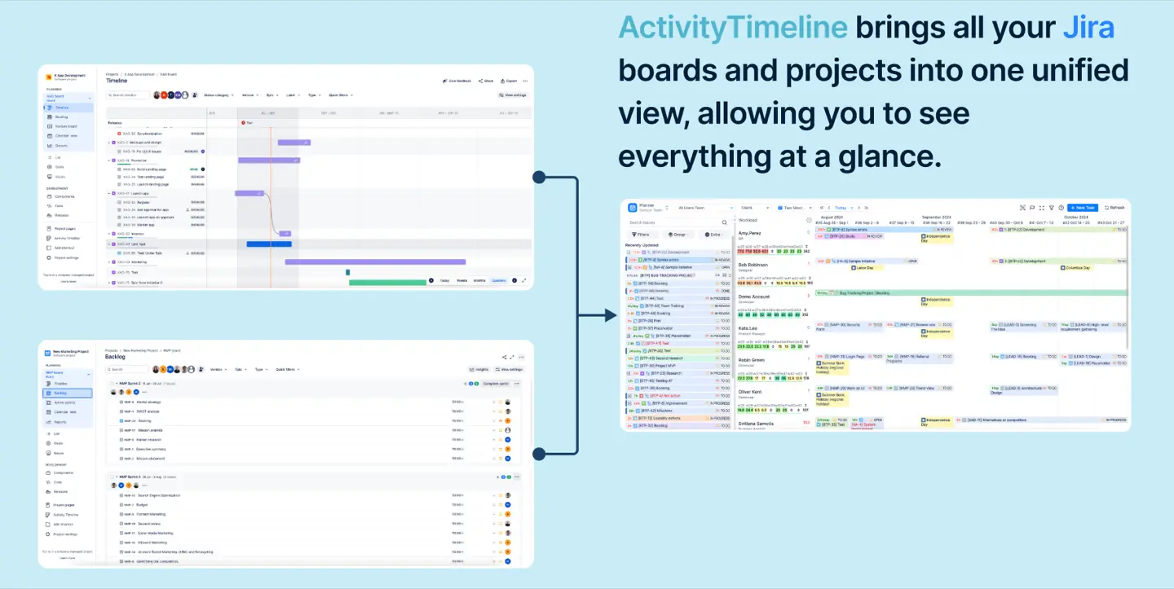The width and height of the screenshot is (1174, 589).
Task: Click the filter funnel icon in Planner toolbar
Action: coord(1051,208)
